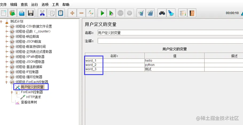
Task: Select the HTTP请求 sampler node
Action: (34, 97)
